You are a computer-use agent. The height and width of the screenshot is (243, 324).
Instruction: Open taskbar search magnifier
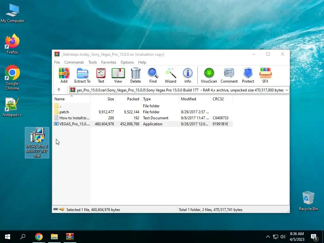23,237
